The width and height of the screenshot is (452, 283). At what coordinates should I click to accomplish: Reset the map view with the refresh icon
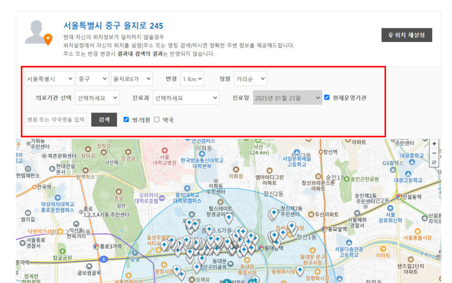[x=434, y=161]
